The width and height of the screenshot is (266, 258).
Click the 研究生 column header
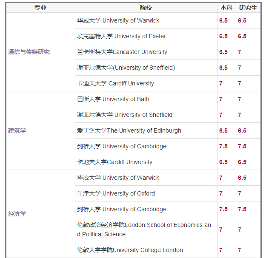pyautogui.click(x=248, y=8)
